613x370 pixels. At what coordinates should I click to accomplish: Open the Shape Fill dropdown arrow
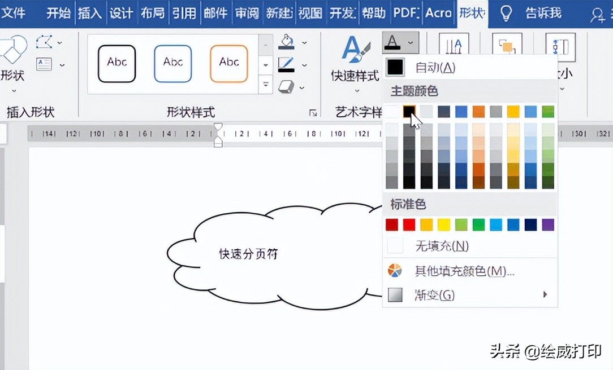coord(304,42)
